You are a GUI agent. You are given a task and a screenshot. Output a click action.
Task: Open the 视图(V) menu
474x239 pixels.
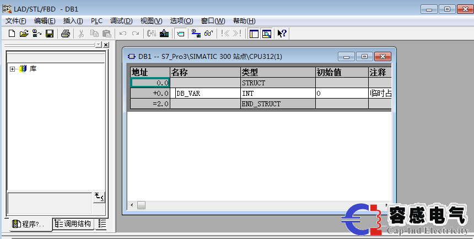[151, 21]
